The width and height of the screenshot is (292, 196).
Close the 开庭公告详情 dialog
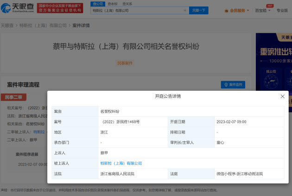click(x=283, y=96)
